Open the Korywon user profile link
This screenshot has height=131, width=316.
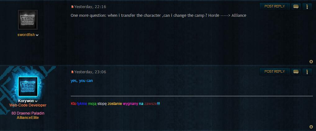[26, 101]
